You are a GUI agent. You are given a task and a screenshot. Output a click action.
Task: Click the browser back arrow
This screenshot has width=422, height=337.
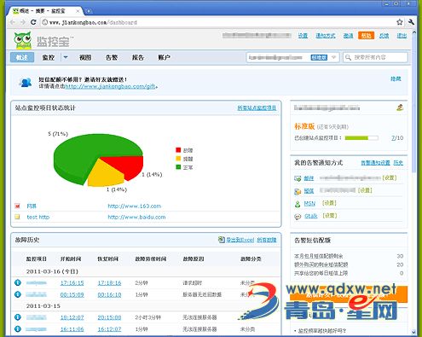(13, 22)
